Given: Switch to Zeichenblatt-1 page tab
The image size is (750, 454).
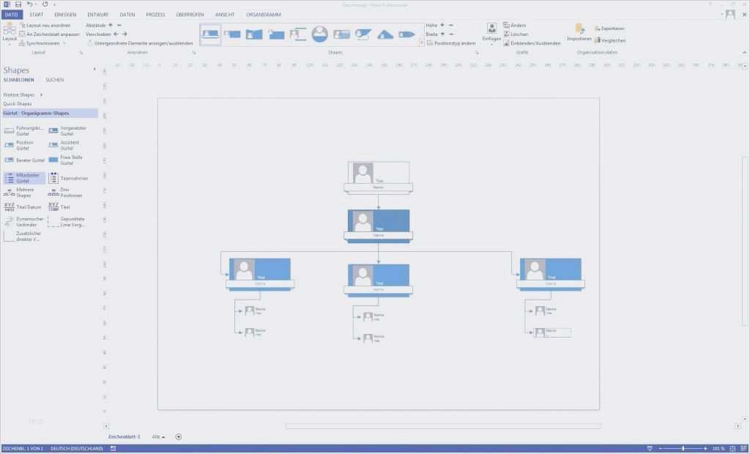Looking at the screenshot, I should [x=125, y=436].
